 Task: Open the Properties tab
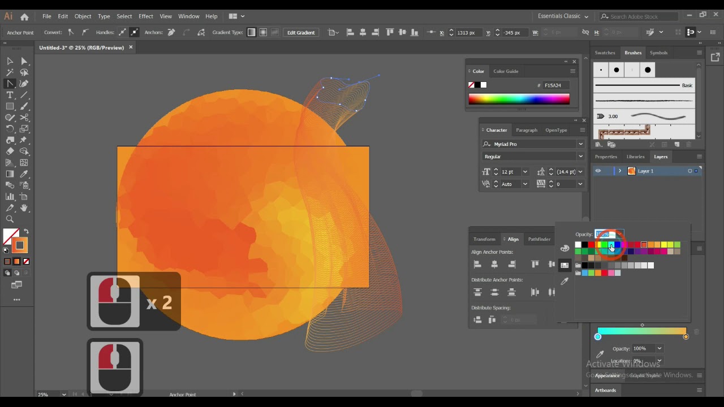[x=606, y=157]
